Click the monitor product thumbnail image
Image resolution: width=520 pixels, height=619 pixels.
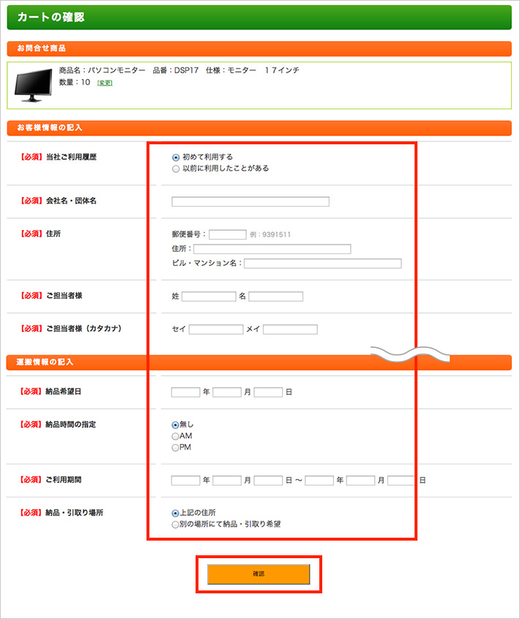(34, 85)
